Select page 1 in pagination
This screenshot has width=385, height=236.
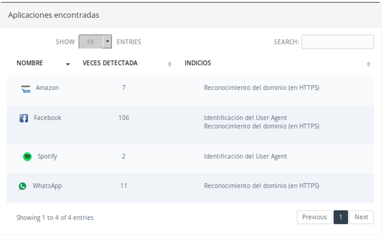click(340, 217)
